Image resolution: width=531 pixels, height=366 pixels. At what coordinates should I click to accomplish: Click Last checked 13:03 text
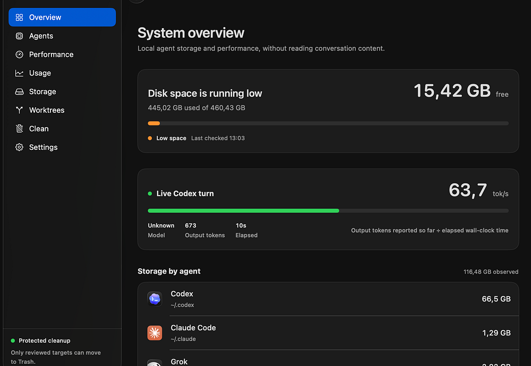tap(218, 138)
